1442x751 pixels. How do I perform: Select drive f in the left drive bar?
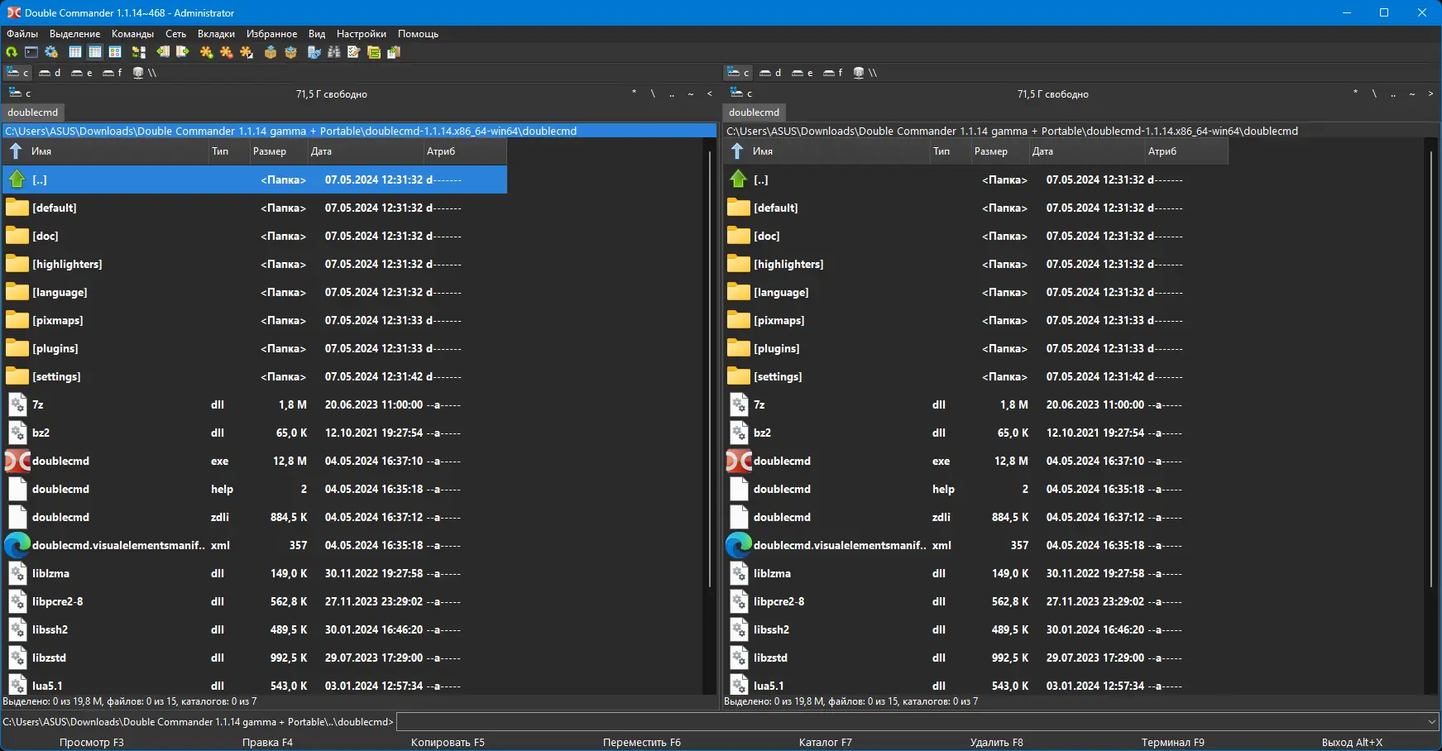pyautogui.click(x=113, y=73)
